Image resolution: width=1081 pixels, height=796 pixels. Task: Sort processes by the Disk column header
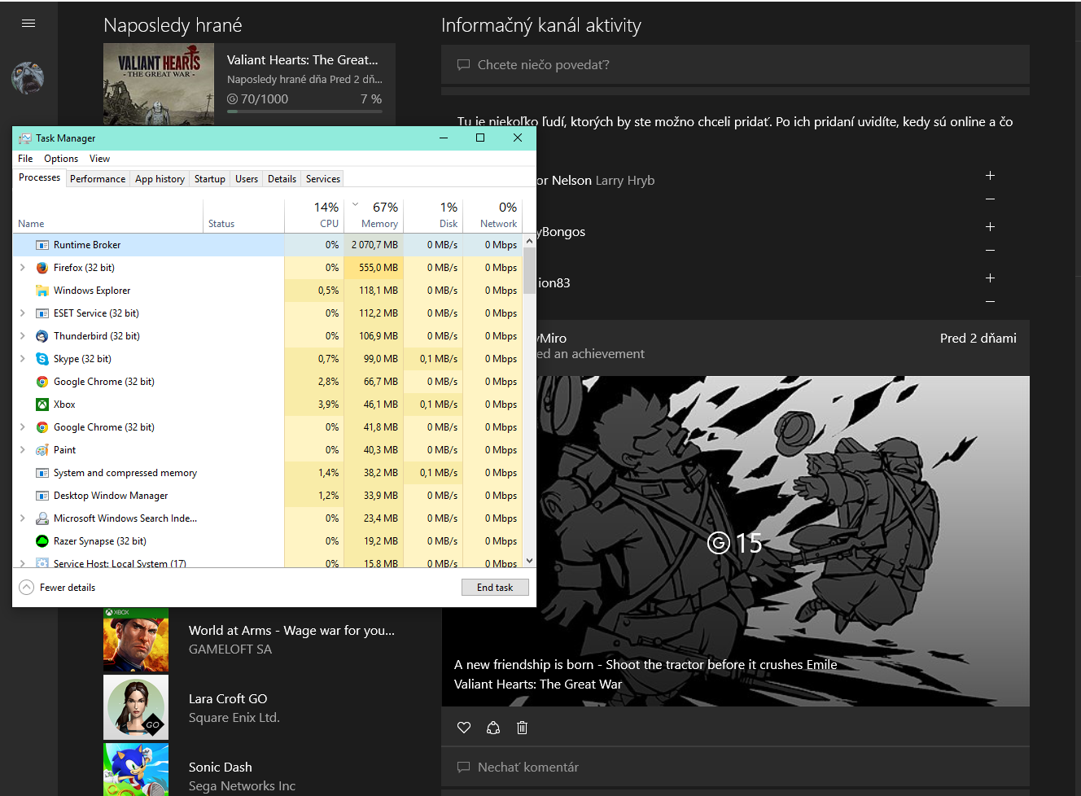tap(433, 215)
